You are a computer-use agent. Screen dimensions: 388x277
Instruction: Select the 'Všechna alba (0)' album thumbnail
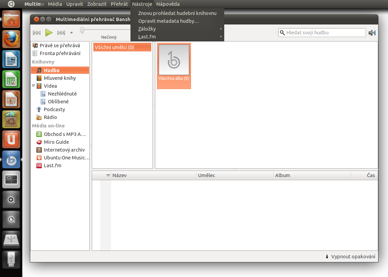174,66
